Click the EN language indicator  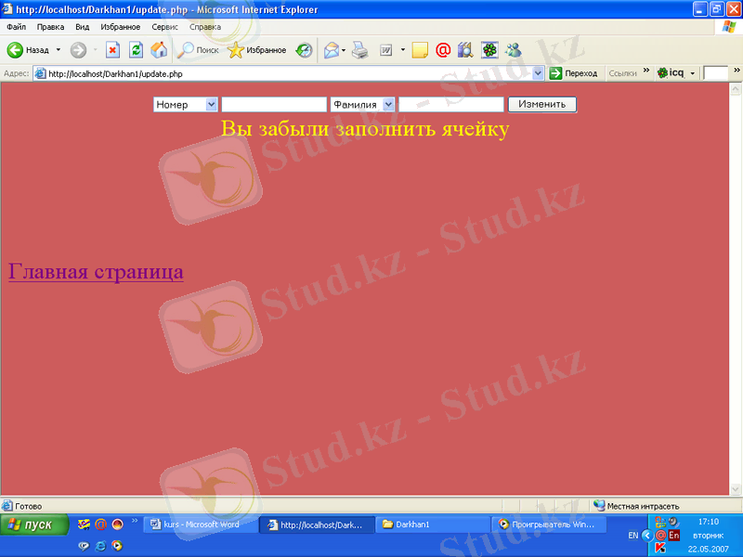pyautogui.click(x=632, y=536)
